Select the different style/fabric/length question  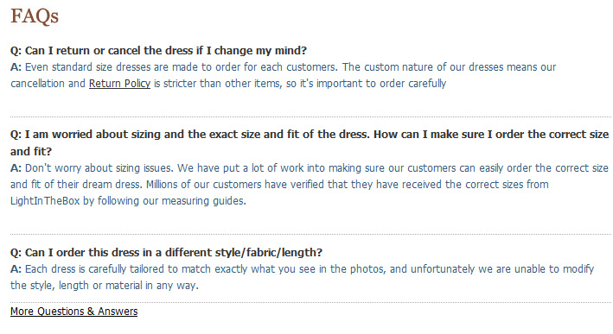point(166,253)
